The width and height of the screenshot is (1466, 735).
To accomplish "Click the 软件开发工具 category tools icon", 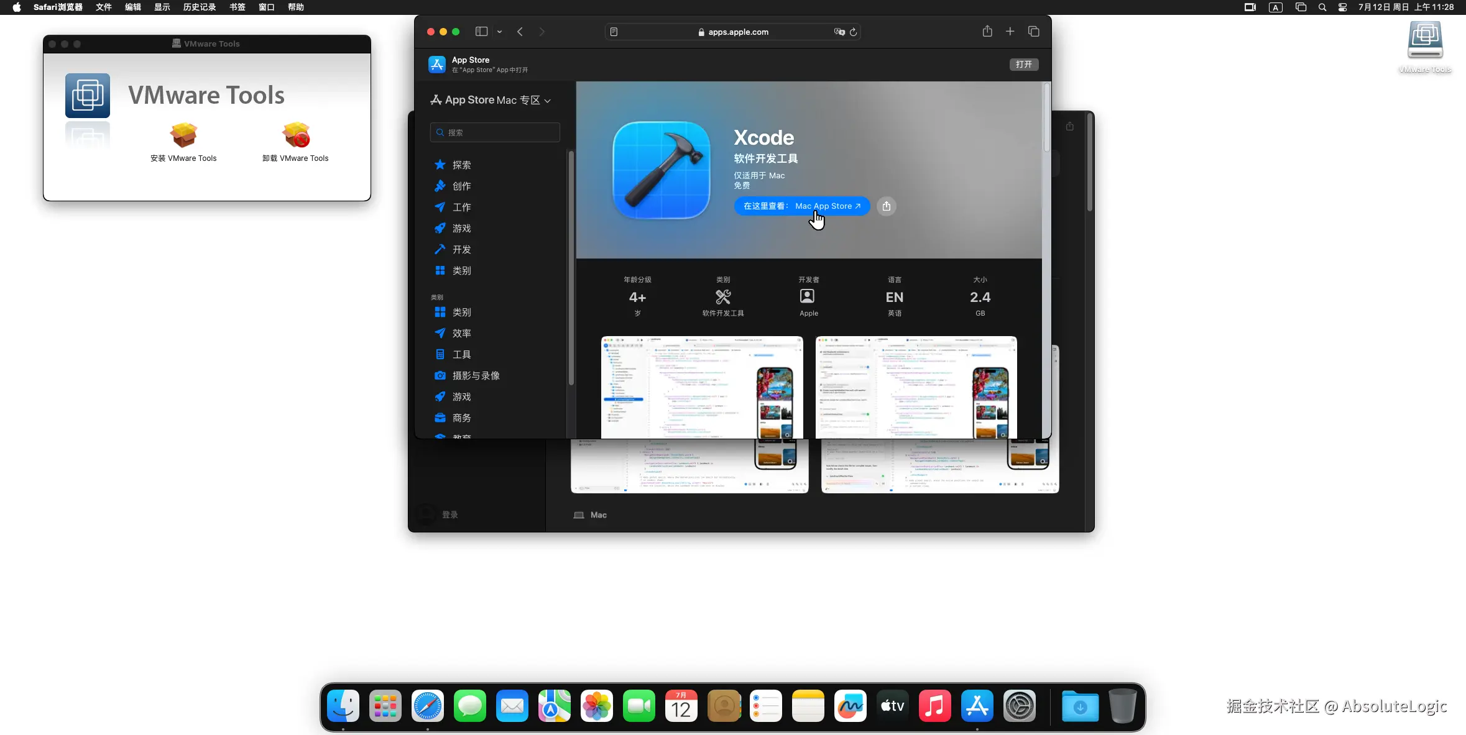I will (723, 297).
